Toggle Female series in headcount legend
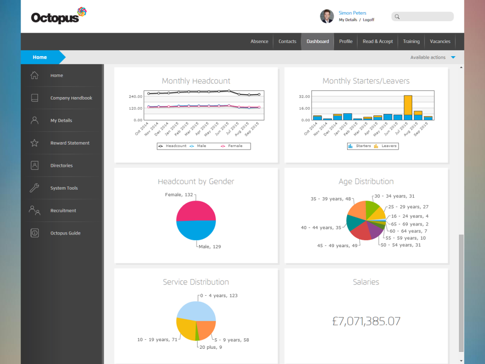The width and height of the screenshot is (485, 364). point(232,146)
